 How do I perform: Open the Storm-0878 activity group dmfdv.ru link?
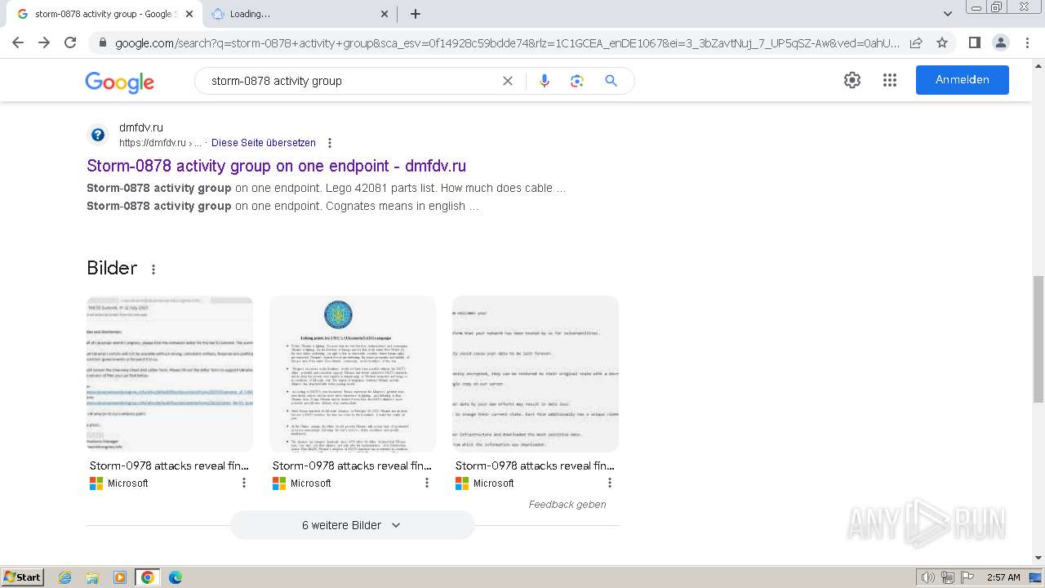coord(277,166)
